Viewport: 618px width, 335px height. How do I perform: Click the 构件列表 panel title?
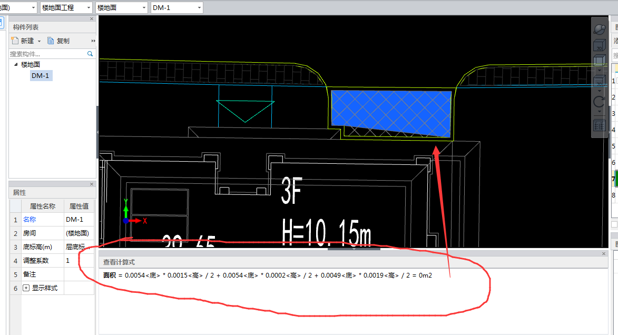point(26,27)
